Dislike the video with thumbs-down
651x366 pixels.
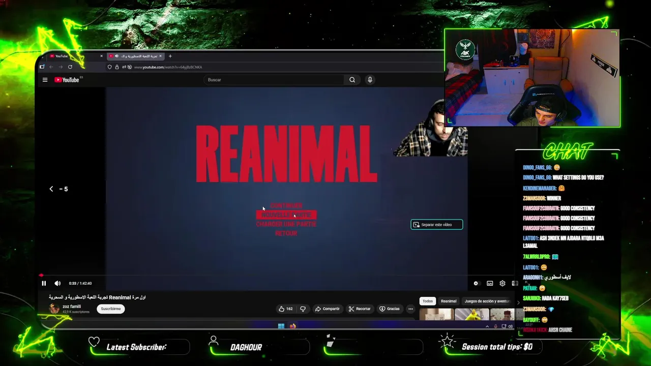click(x=303, y=309)
